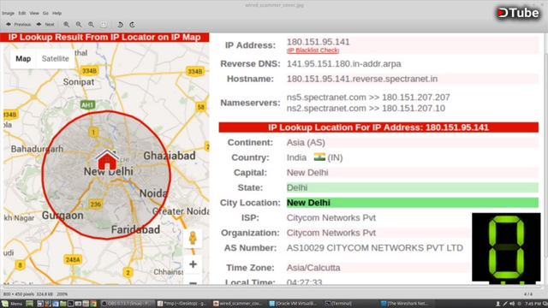Screen dimensions: 548x308
Task: Click the zoom in magnifier icon
Action: coord(66,25)
